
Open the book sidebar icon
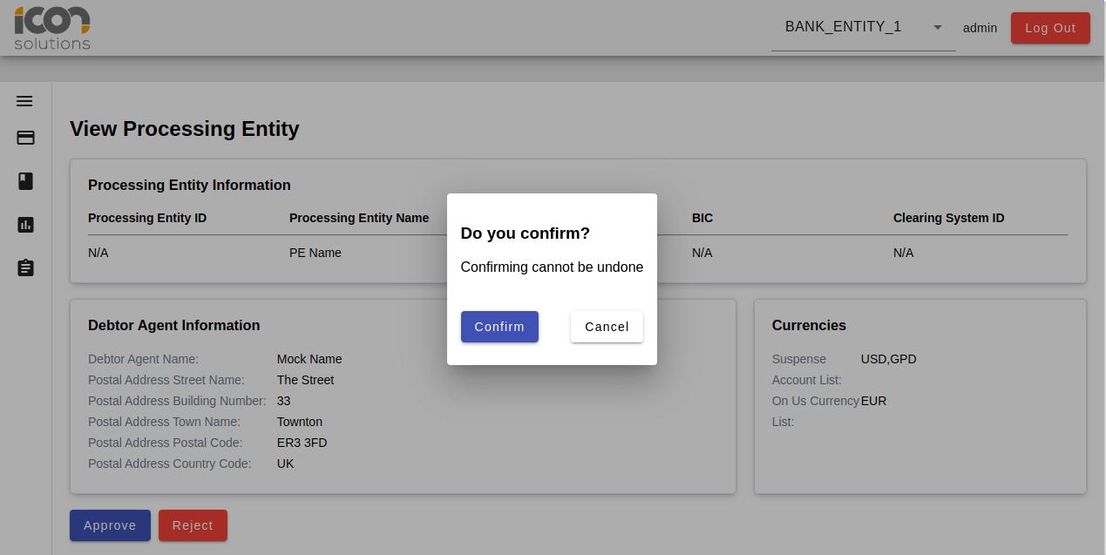[x=25, y=181]
